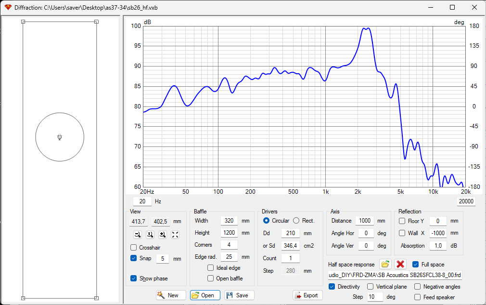The image size is (486, 305).
Task: Select top-left baffle corner handle
Action: point(23,22)
